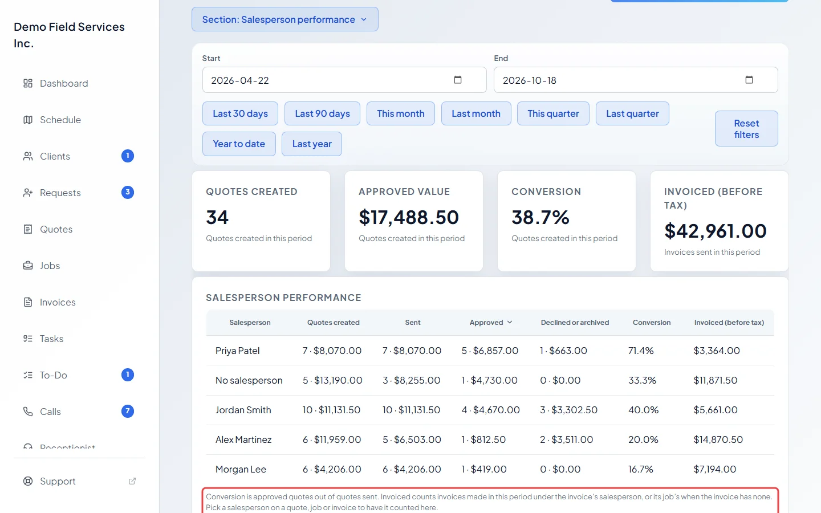821x513 pixels.
Task: Select the This quarter preset
Action: [553, 113]
